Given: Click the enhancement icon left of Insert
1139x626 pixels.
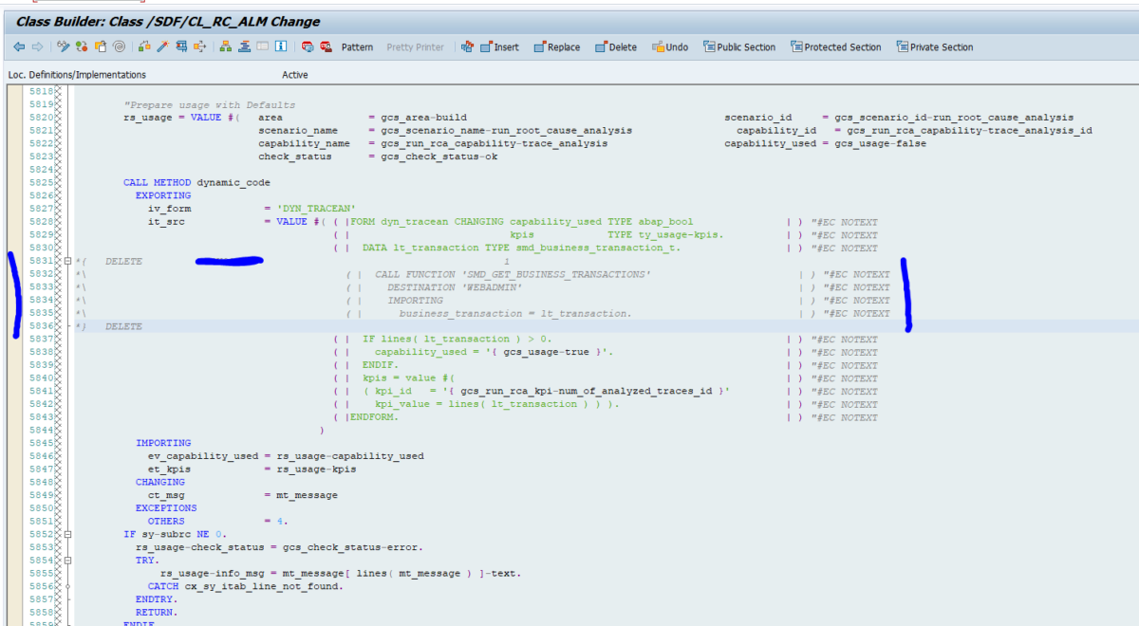Looking at the screenshot, I should pos(466,46).
